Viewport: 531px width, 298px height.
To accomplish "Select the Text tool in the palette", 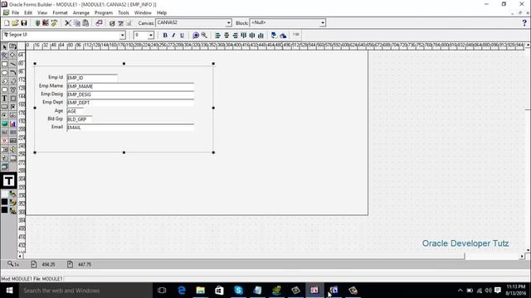I will pyautogui.click(x=4, y=99).
